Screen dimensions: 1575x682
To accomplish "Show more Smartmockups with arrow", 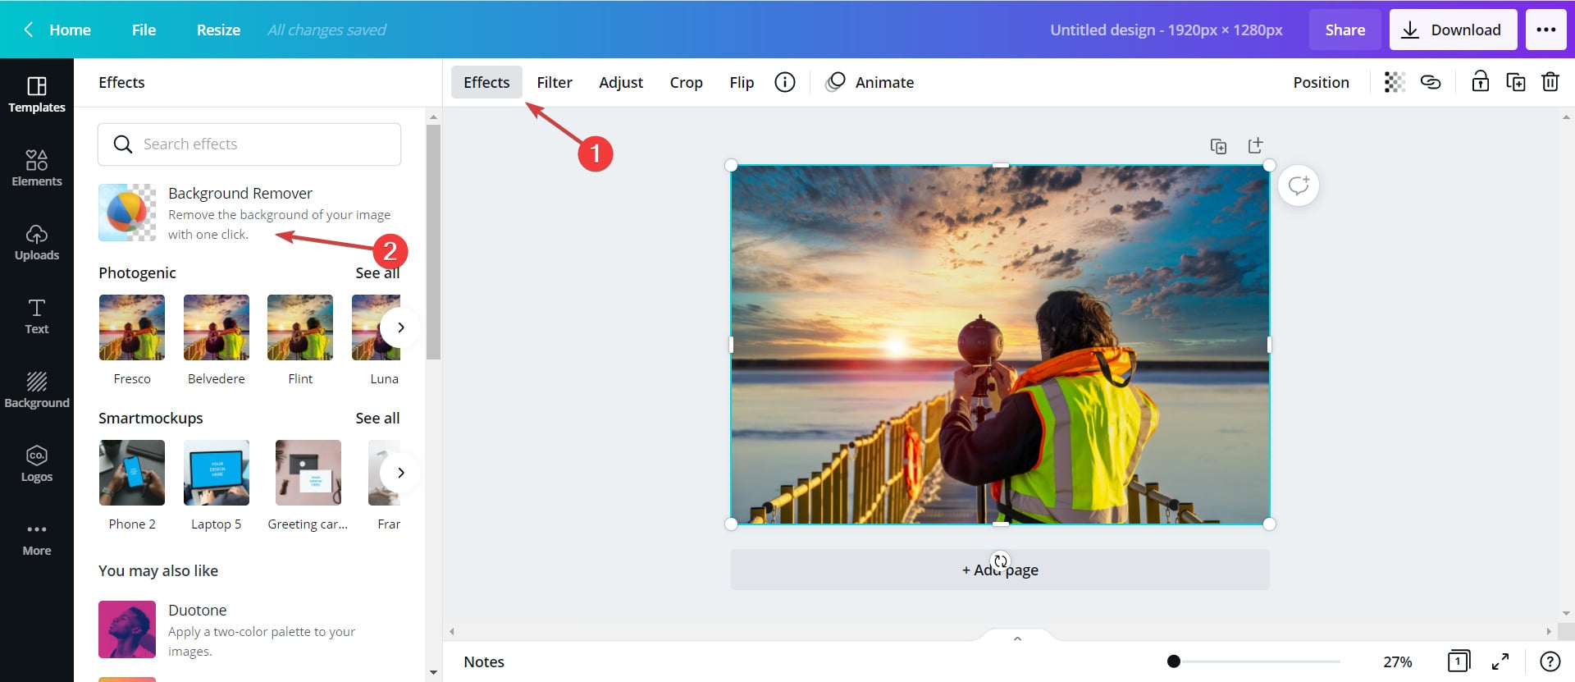I will [x=400, y=473].
